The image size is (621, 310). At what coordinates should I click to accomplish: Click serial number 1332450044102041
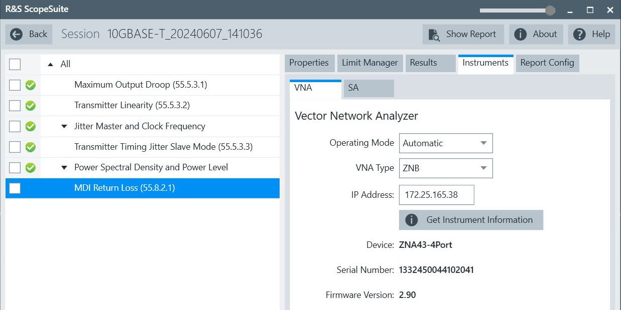[436, 270]
